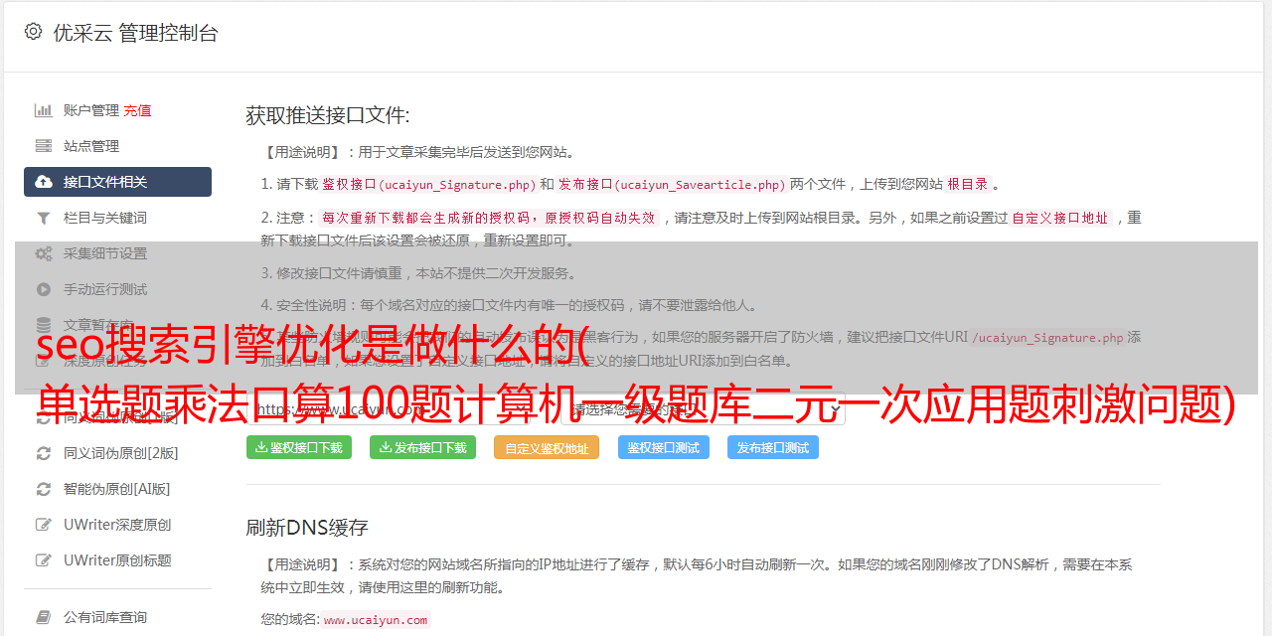This screenshot has height=636, width=1272.
Task: Click the bar chart icon for 账户管理
Action: [x=44, y=110]
